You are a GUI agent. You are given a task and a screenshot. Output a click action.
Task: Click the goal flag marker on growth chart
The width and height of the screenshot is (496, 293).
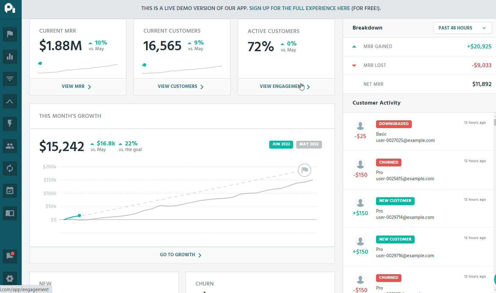tap(304, 170)
